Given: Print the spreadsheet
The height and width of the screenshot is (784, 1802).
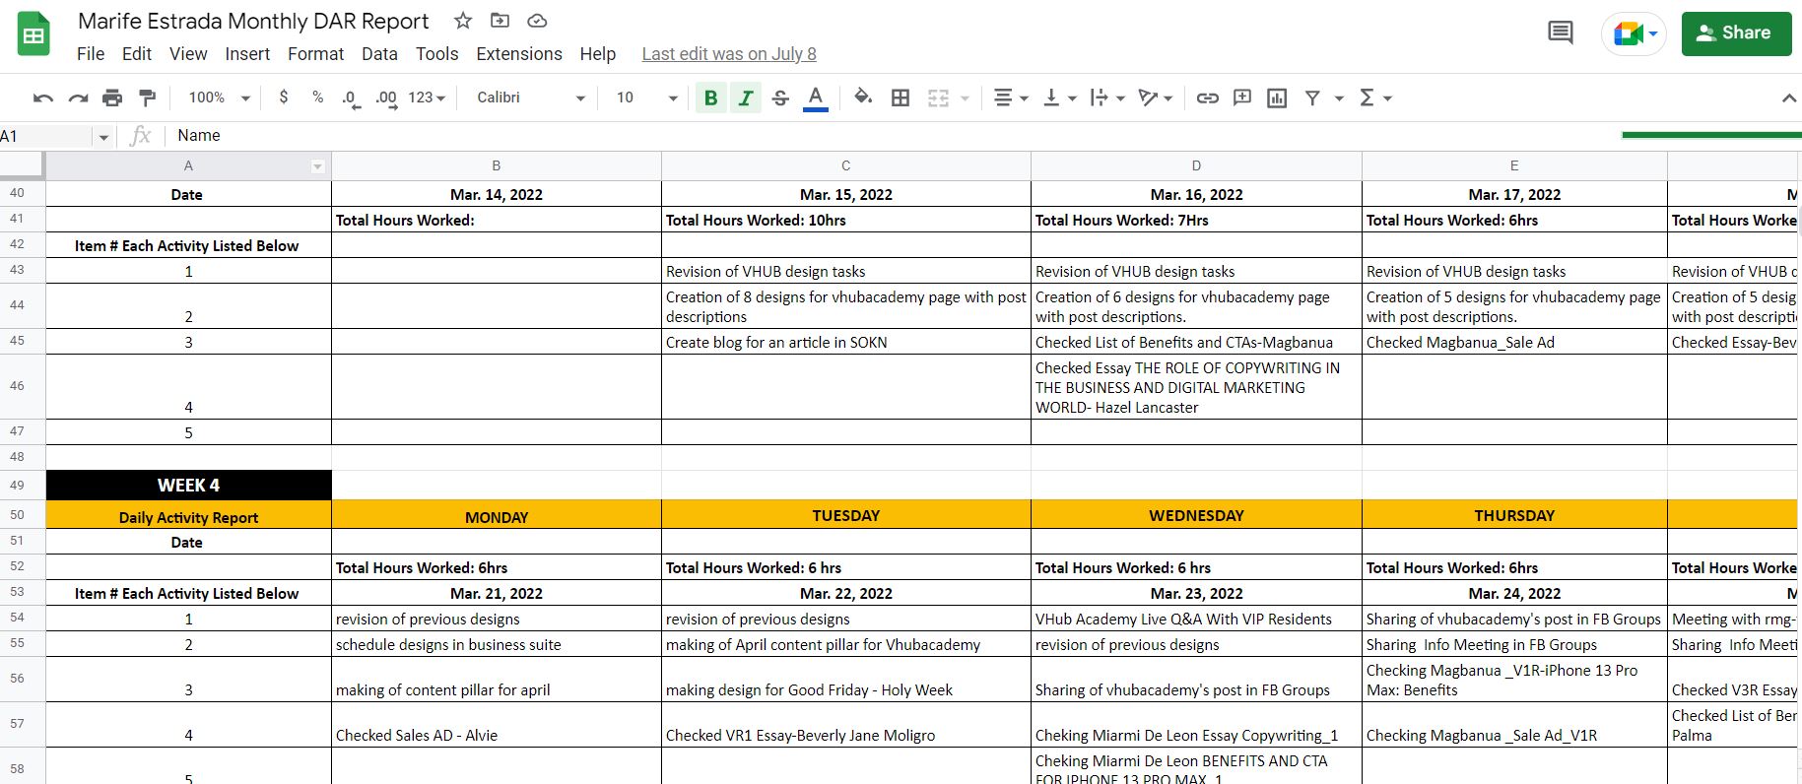Looking at the screenshot, I should tap(112, 98).
